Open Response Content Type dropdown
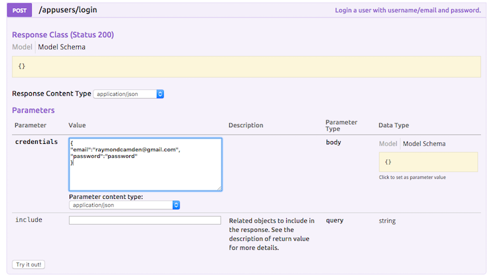Viewport: 497px width, 279px height. point(129,94)
